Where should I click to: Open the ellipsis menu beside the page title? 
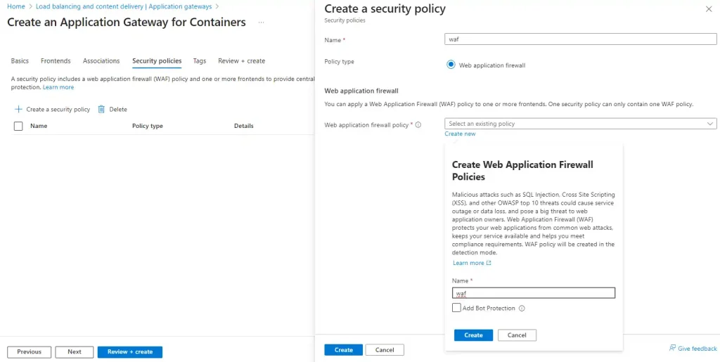[261, 22]
